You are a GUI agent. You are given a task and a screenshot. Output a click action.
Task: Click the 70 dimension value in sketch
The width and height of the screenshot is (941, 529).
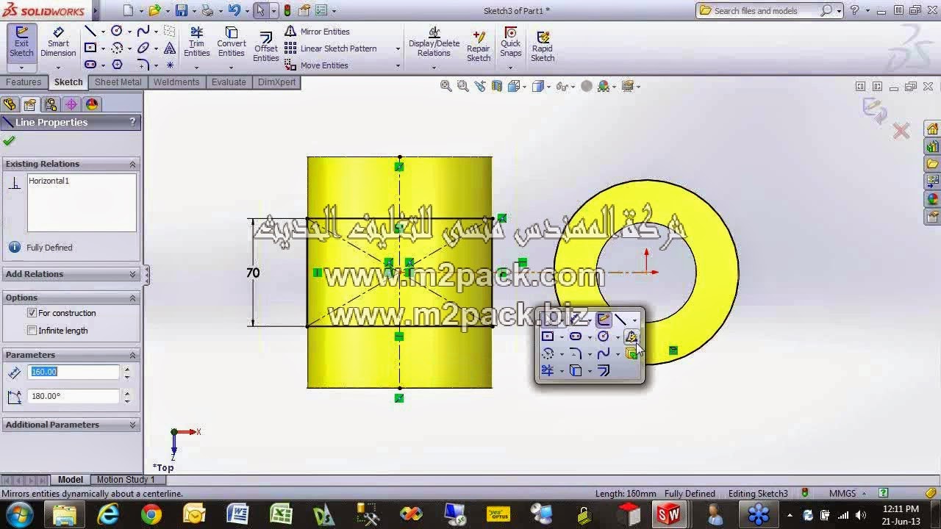click(x=253, y=273)
